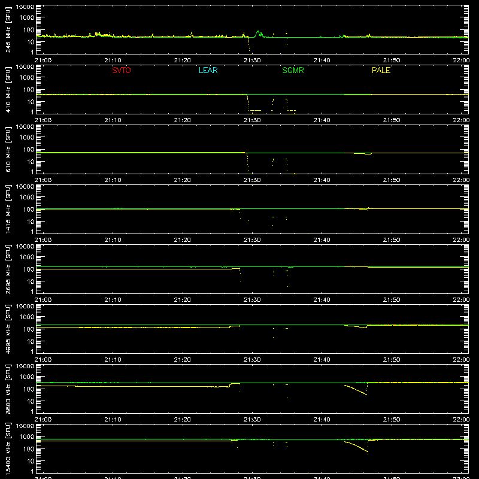The height and width of the screenshot is (479, 479).
Task: Select the 8800 MHz [SFU] axis label
Action: pyautogui.click(x=8, y=389)
